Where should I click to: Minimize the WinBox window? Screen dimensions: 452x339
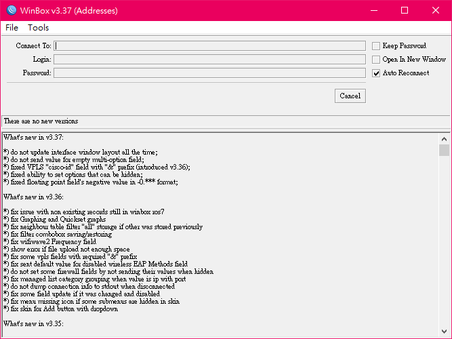[374, 10]
